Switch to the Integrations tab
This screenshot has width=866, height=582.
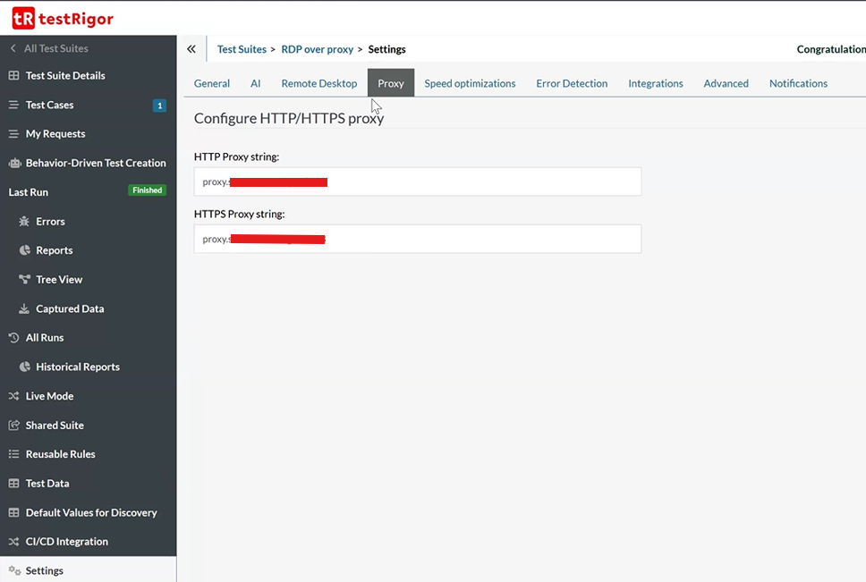(656, 83)
